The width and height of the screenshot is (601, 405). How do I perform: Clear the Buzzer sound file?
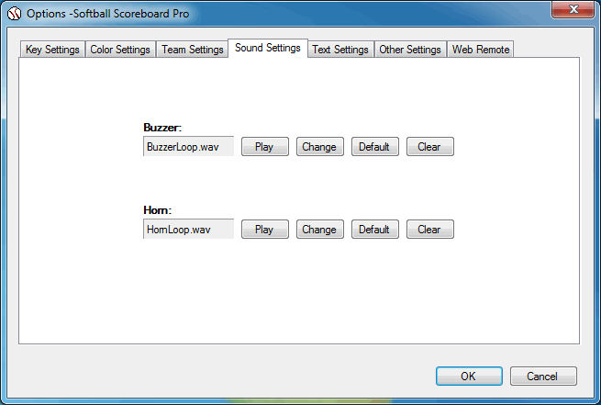[x=429, y=147]
